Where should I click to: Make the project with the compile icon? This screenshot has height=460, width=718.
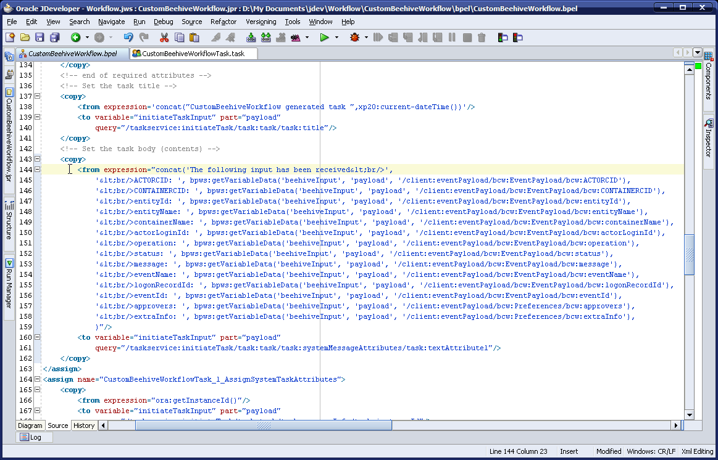251,37
